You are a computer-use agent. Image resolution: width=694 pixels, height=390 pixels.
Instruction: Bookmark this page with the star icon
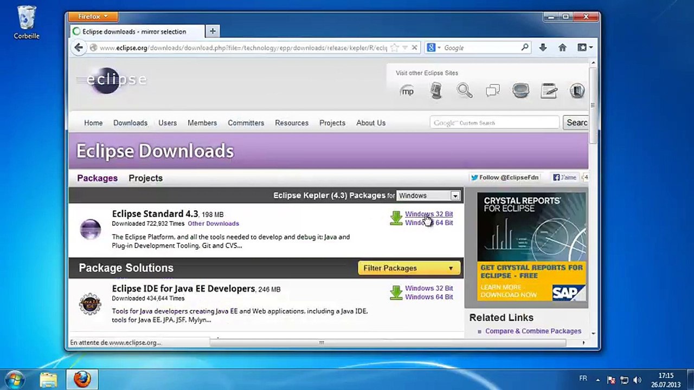(395, 48)
